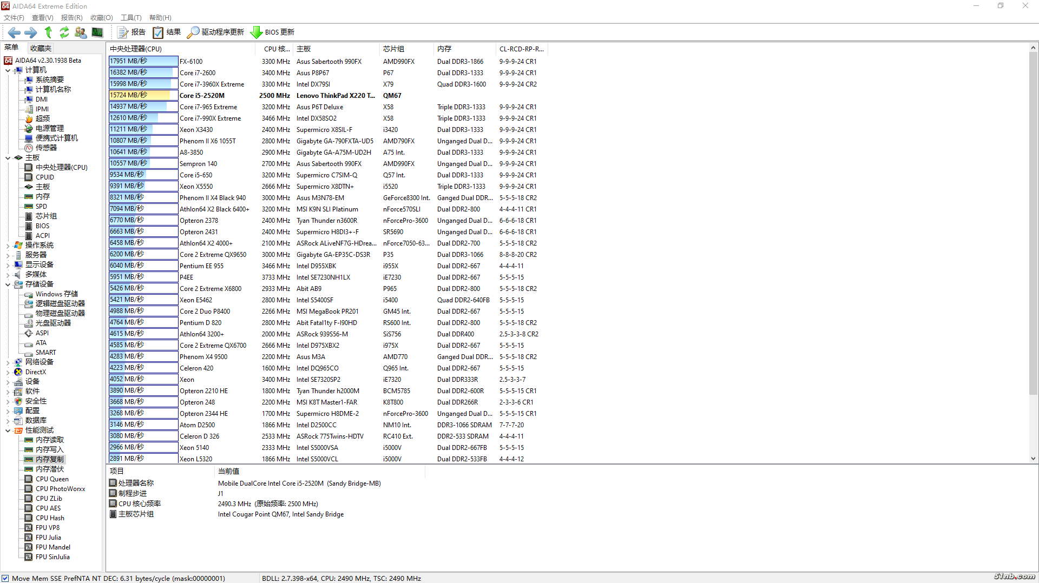Click the forward navigation arrow icon
This screenshot has height=583, width=1039.
[31, 32]
